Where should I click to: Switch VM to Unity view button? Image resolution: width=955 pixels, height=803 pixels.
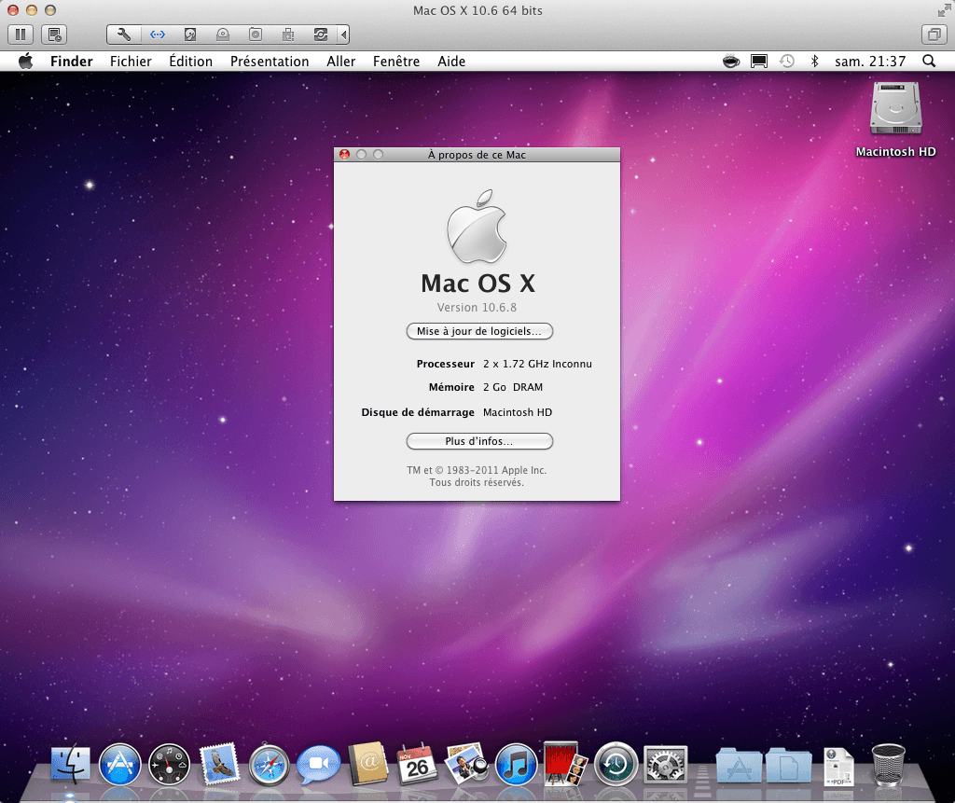[x=934, y=35]
